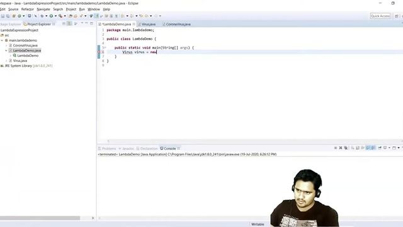Toggle Scroll Lock in Console toolbar

358,148
